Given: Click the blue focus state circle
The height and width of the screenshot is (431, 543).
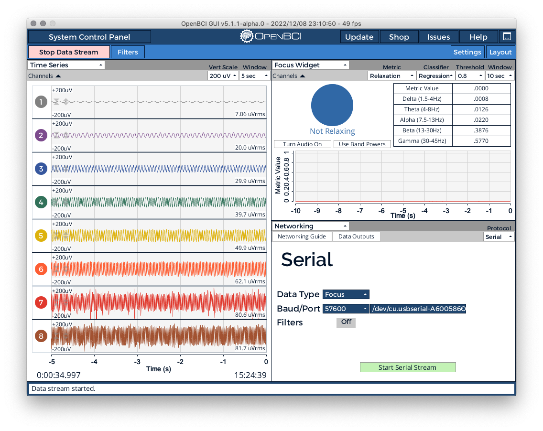Looking at the screenshot, I should (332, 105).
